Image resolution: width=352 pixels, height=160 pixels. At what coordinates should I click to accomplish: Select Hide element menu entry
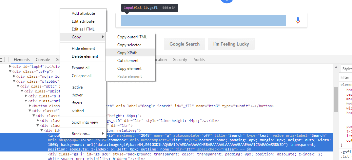point(83,49)
